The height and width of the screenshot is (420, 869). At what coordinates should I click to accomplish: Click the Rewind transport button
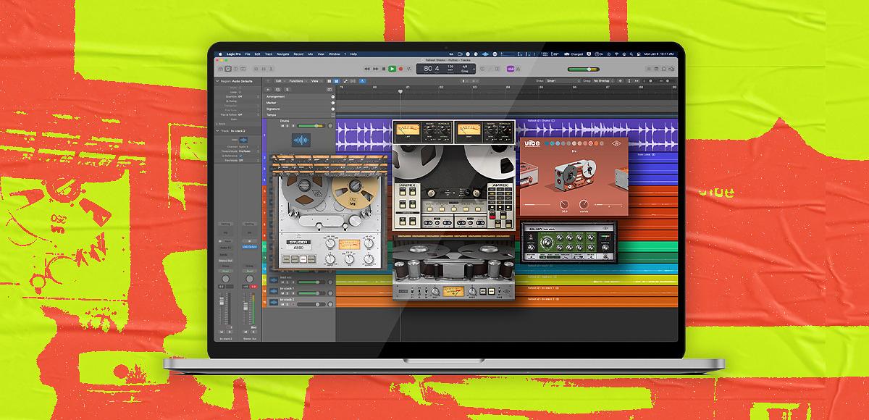[367, 68]
